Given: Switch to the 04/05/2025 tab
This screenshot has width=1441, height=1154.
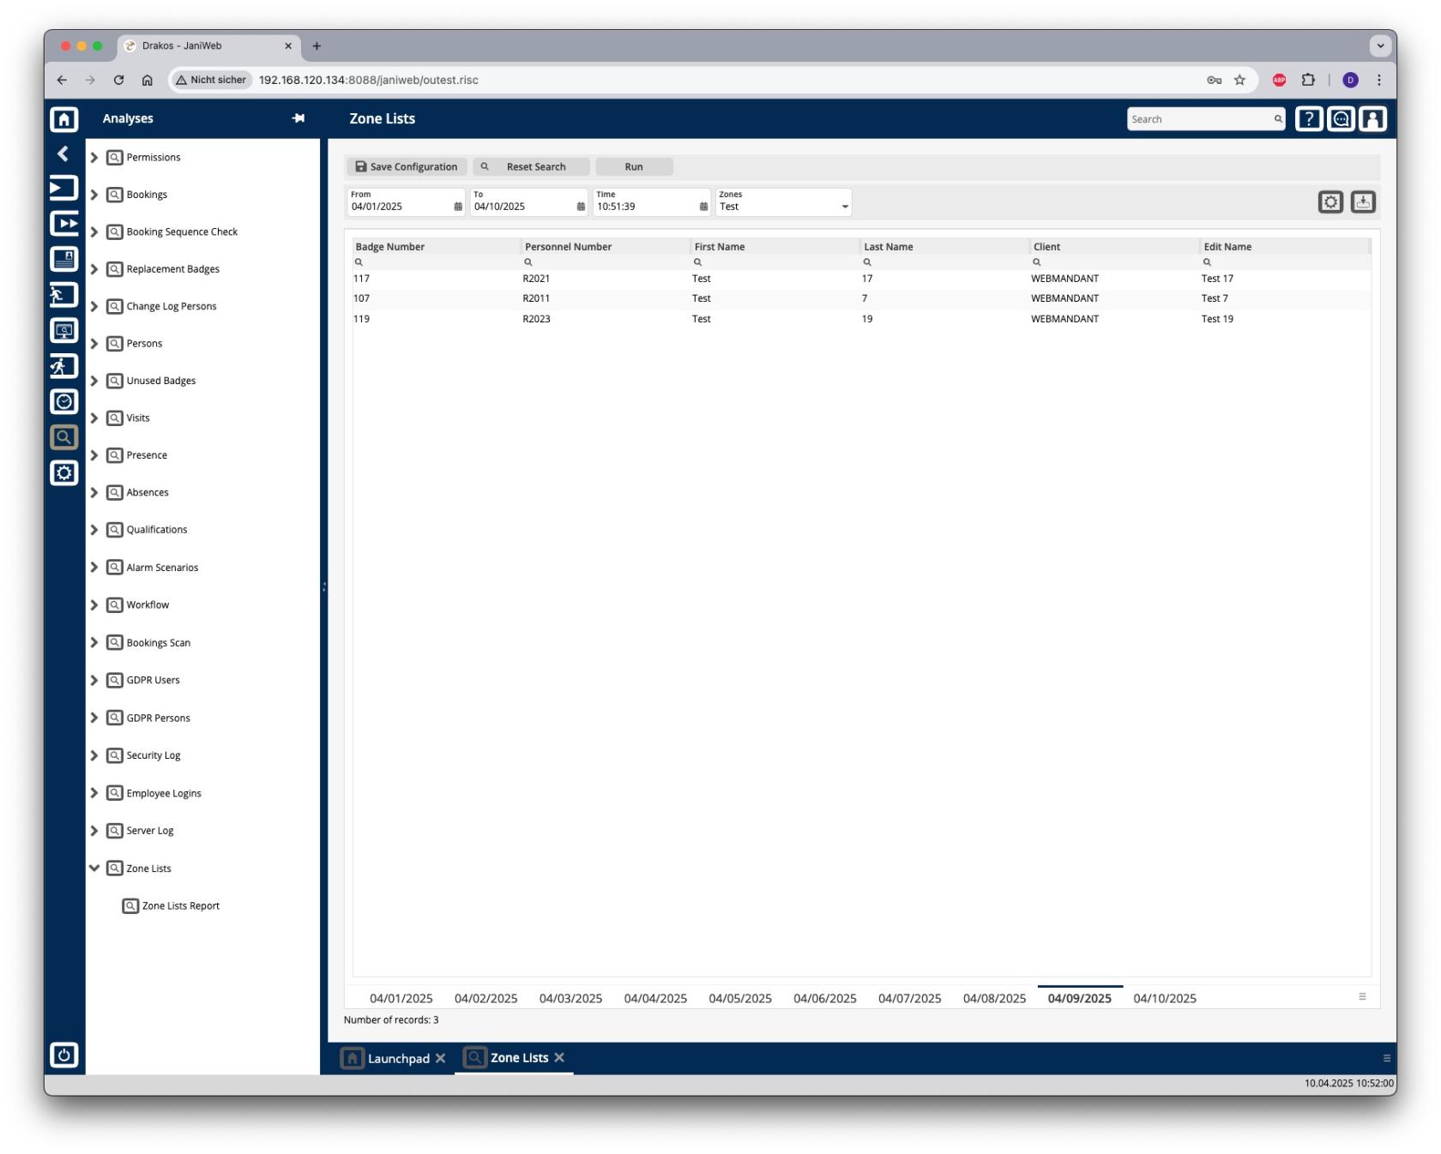Looking at the screenshot, I should pyautogui.click(x=740, y=998).
